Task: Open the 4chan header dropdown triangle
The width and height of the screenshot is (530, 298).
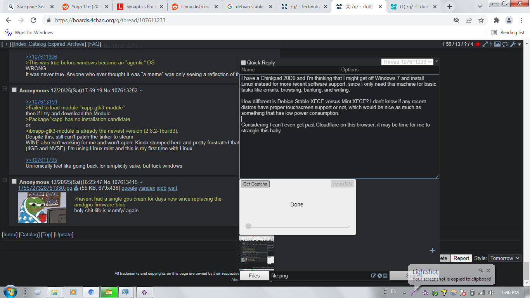Action: 520,45
